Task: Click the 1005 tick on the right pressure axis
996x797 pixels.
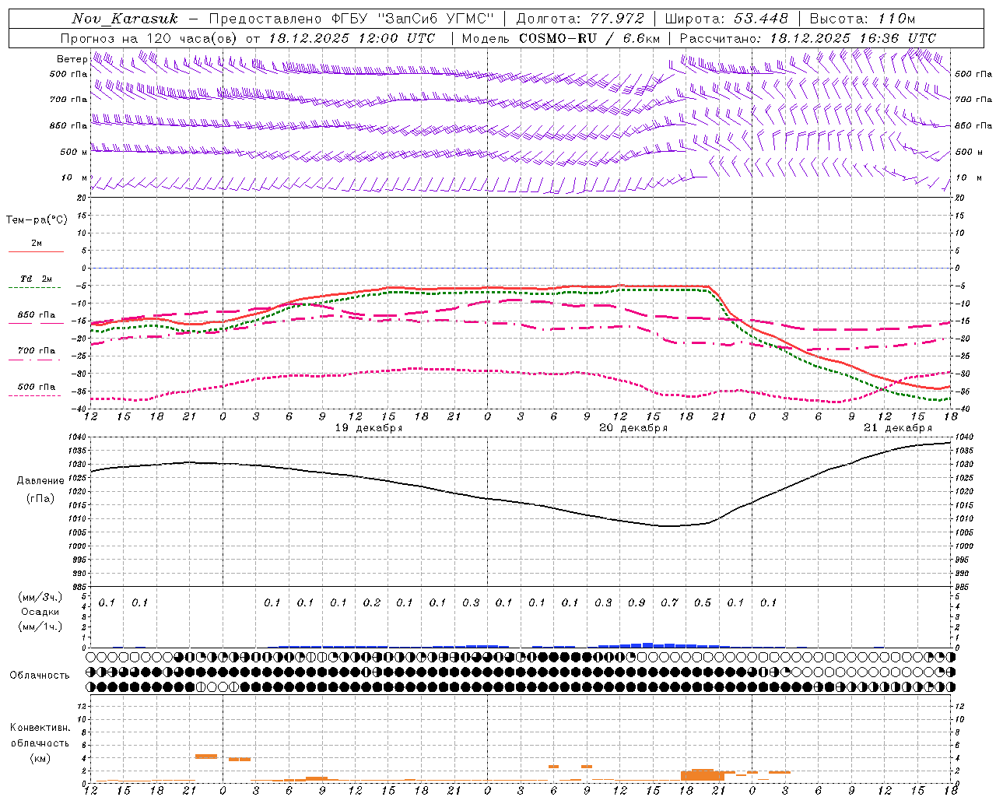Action: [x=963, y=533]
